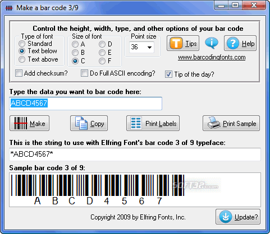
Task: Minimize the Make a bar code window
Action: tap(221, 6)
